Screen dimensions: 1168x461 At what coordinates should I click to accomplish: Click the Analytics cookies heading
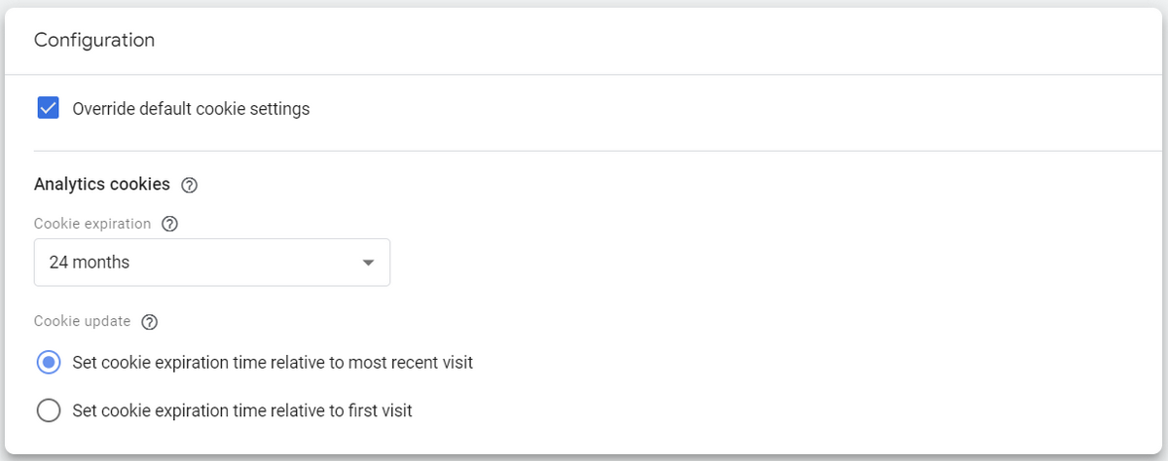pos(102,184)
